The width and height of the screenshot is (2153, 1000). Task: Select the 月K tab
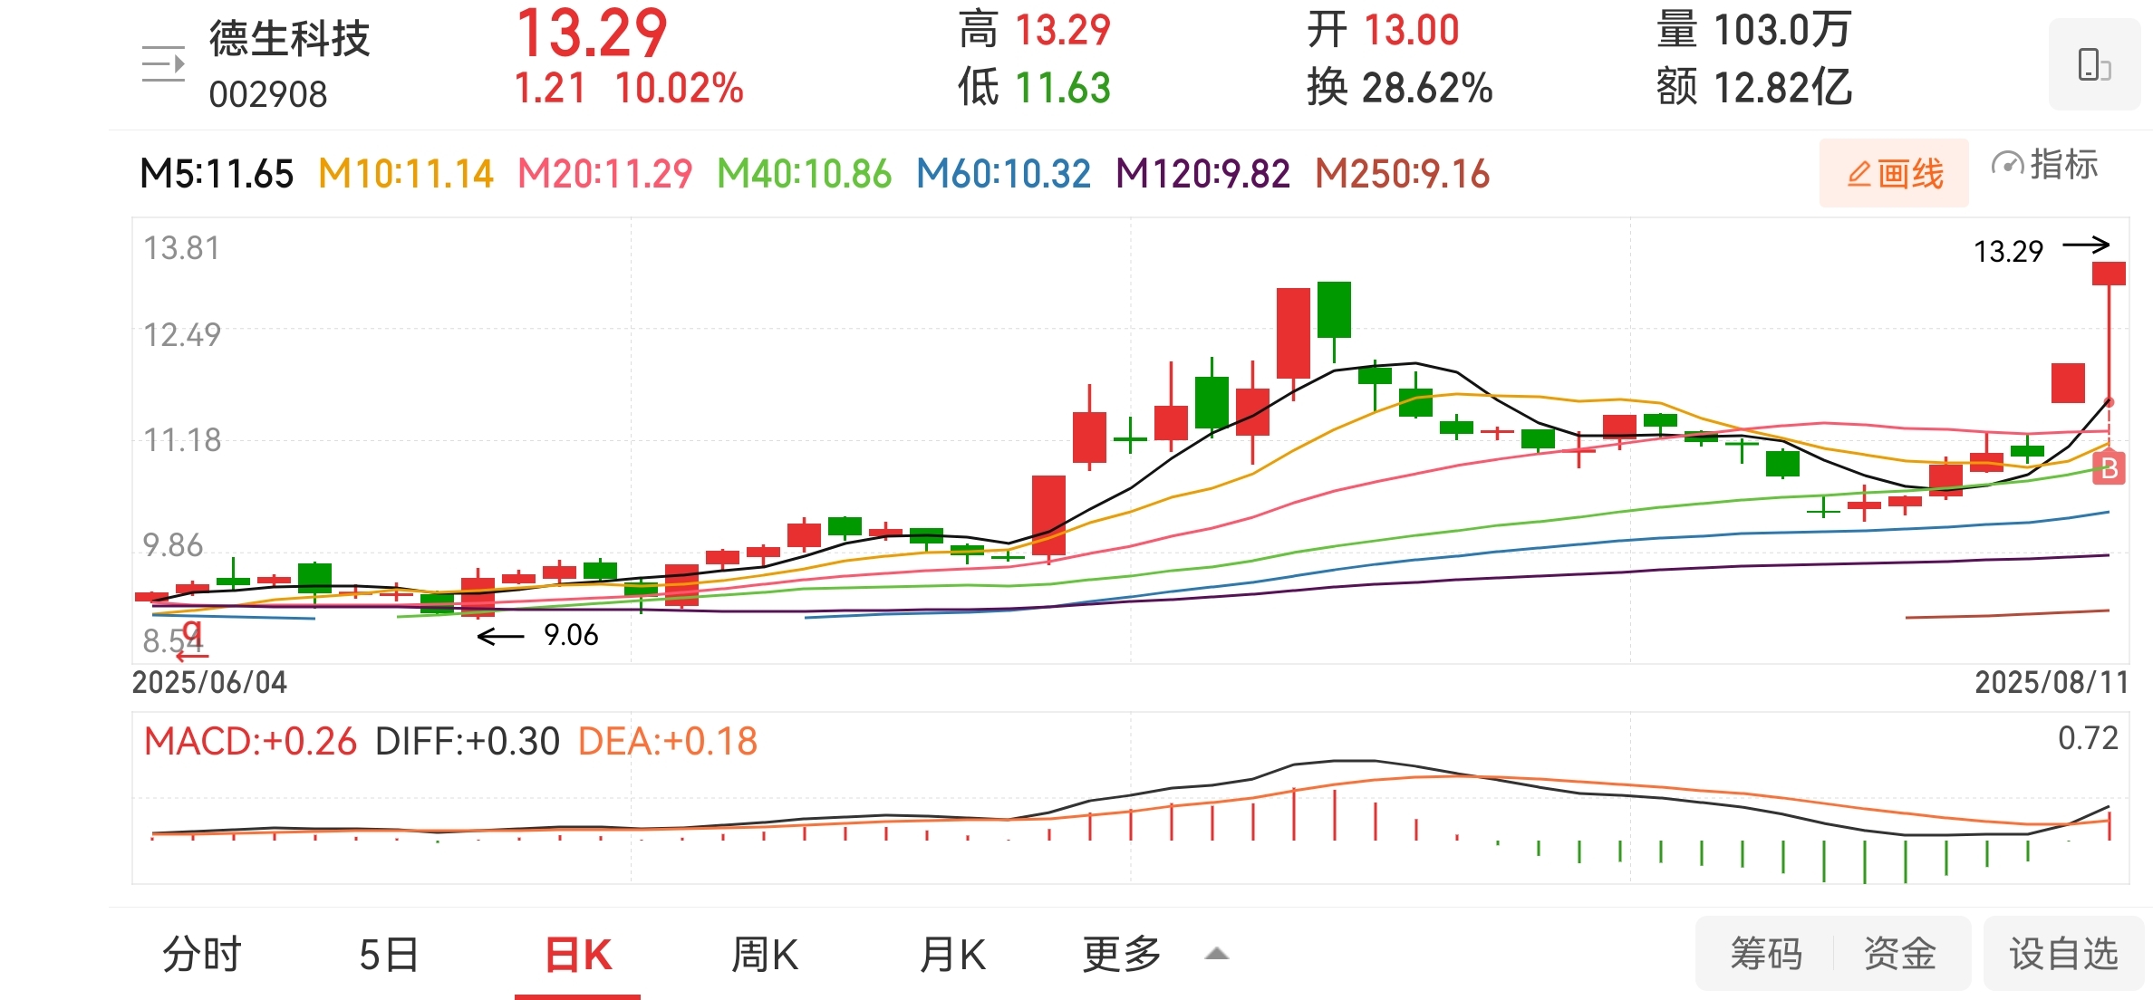click(952, 954)
